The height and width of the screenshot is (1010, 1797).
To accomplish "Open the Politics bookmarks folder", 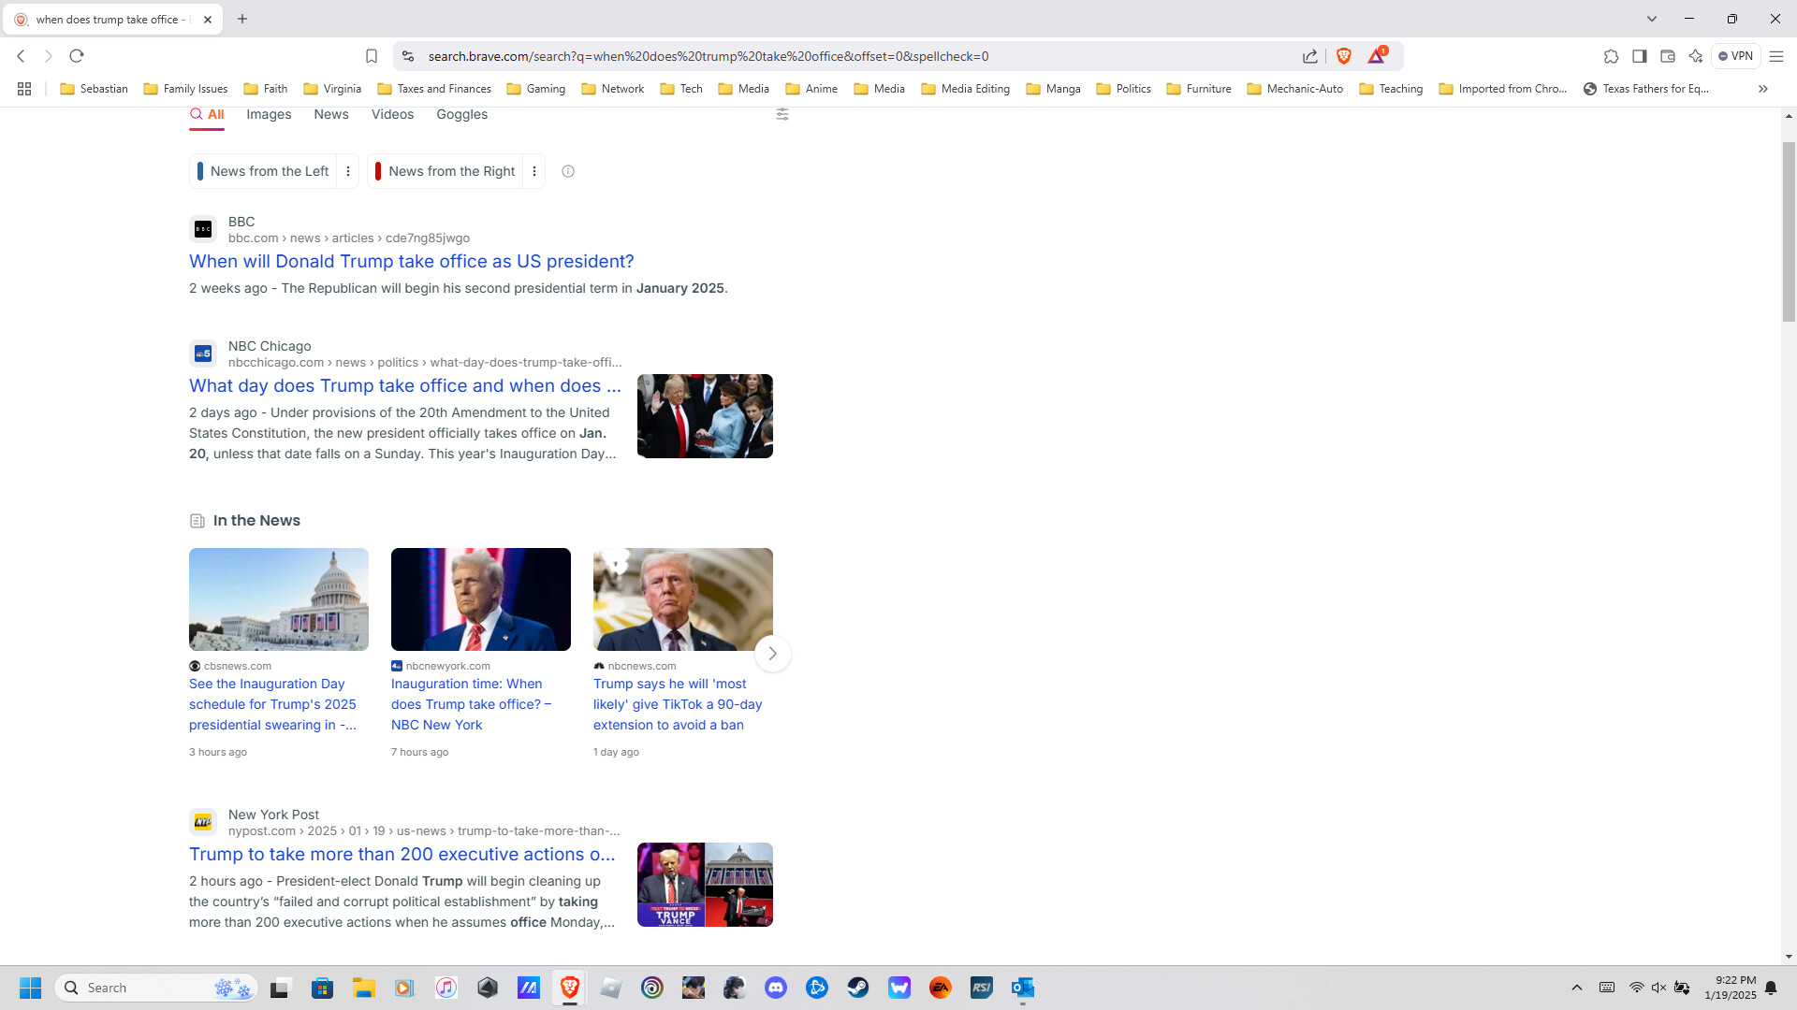I will 1123,89.
